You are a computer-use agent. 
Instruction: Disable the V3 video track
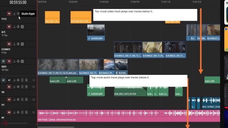[x=22, y=27]
